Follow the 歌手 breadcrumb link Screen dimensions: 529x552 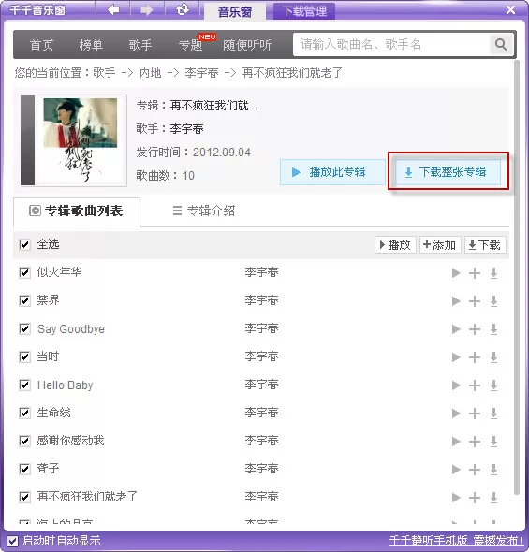coord(104,73)
